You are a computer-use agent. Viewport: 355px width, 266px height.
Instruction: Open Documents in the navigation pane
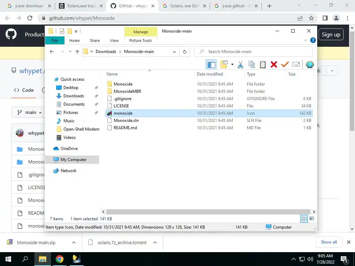click(x=74, y=104)
